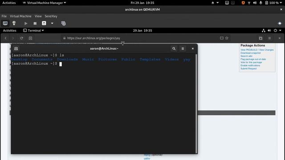Click terminal scrollbar
285x160 pixels.
point(196,104)
